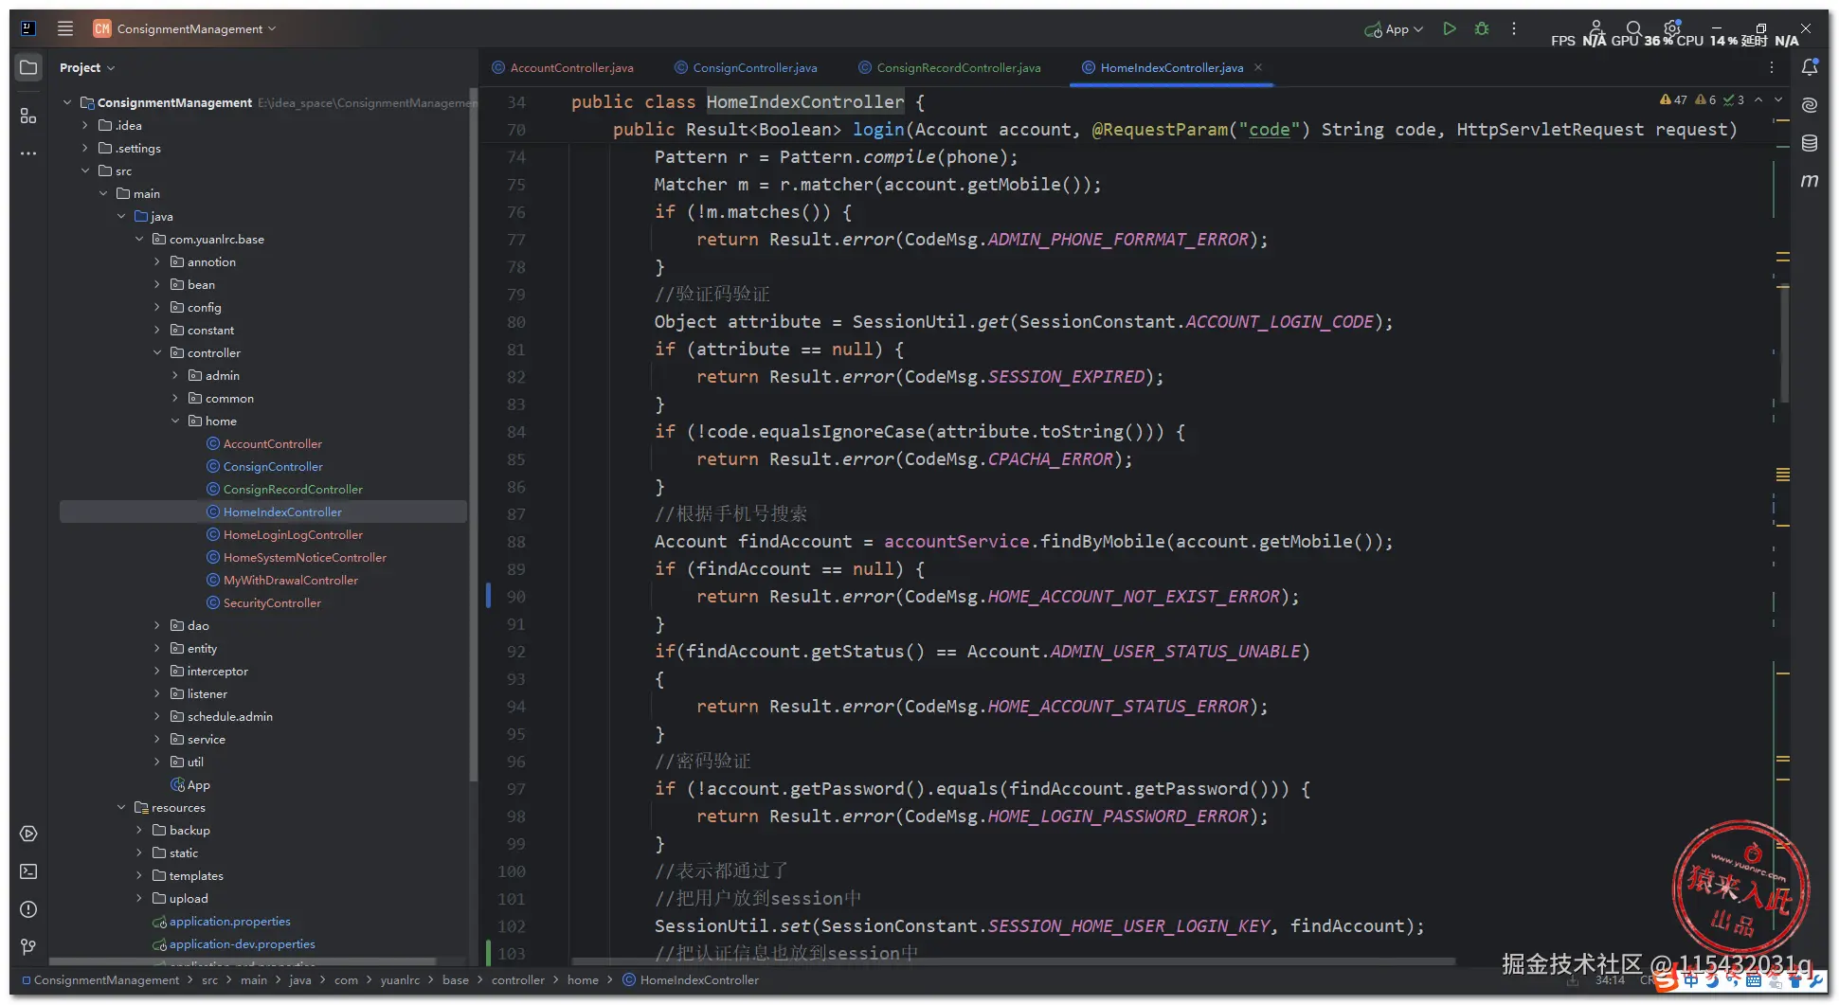
Task: Switch to AccountController.java tab
Action: (x=563, y=67)
